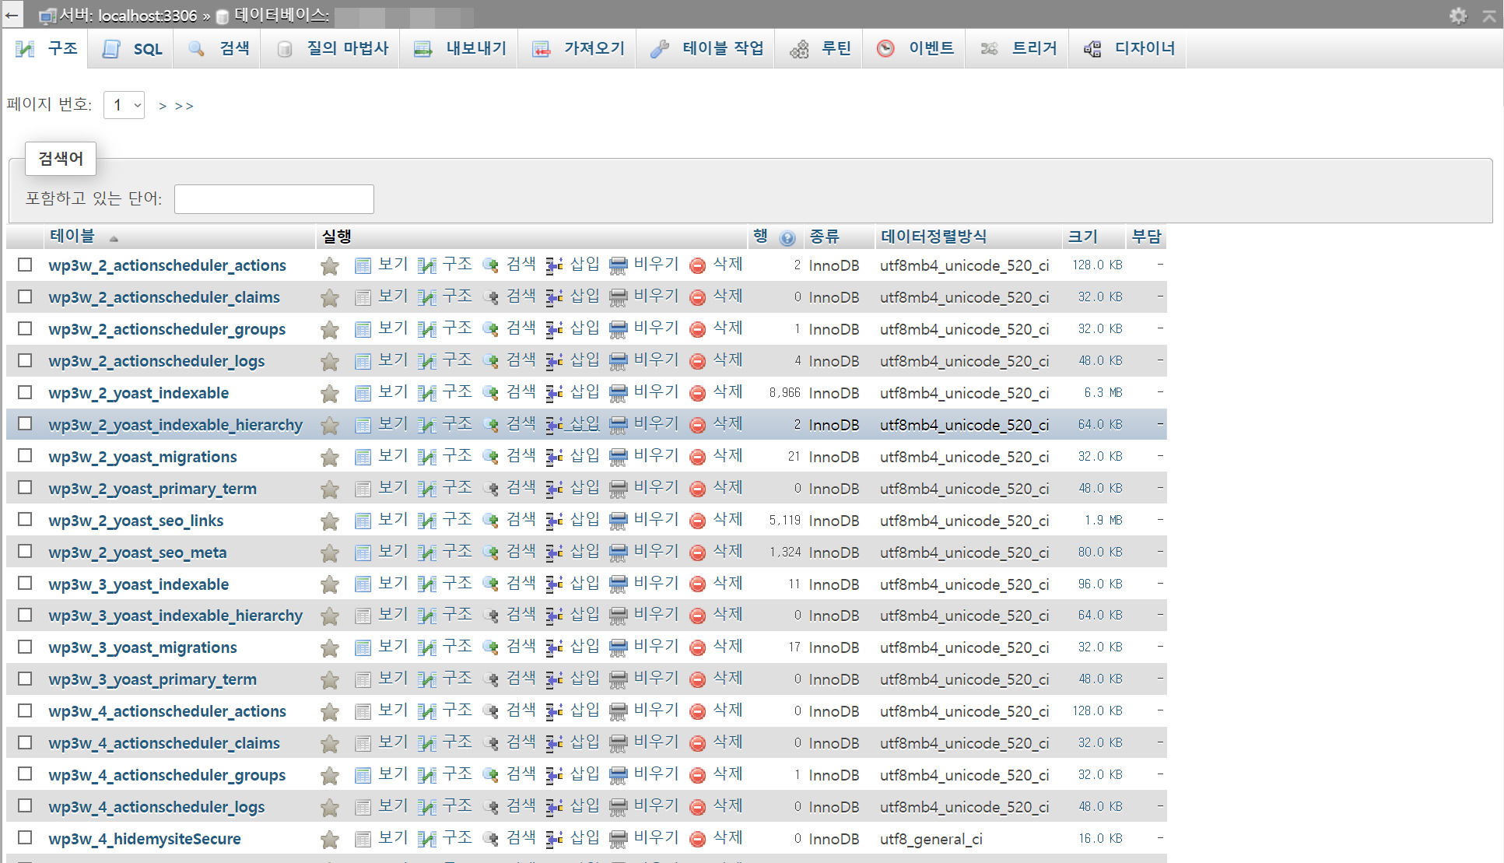Click search icon for wp3w_2_actionscheduler_logs
Screen dimensions: 1504x863
point(490,361)
